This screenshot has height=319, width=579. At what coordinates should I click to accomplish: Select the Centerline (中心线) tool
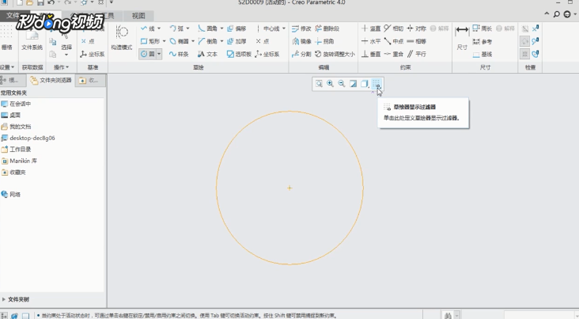click(x=267, y=28)
